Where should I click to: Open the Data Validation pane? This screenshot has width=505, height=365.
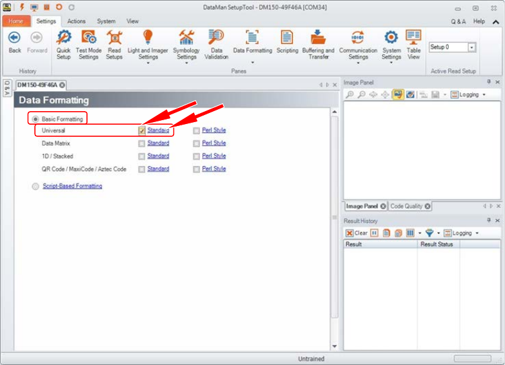click(x=216, y=45)
